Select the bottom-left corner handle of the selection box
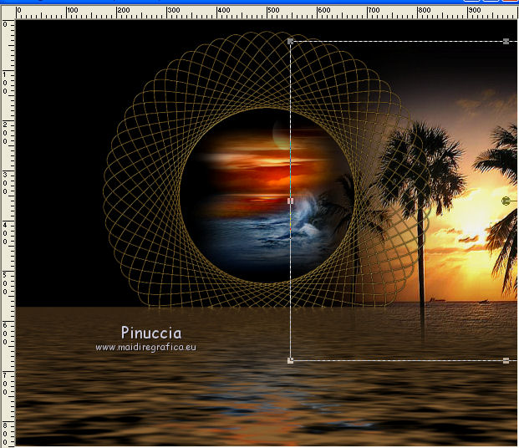Viewport: 519px width, 448px height. 290,360
